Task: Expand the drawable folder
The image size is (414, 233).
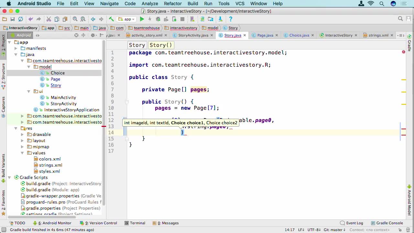Action: [x=22, y=135]
